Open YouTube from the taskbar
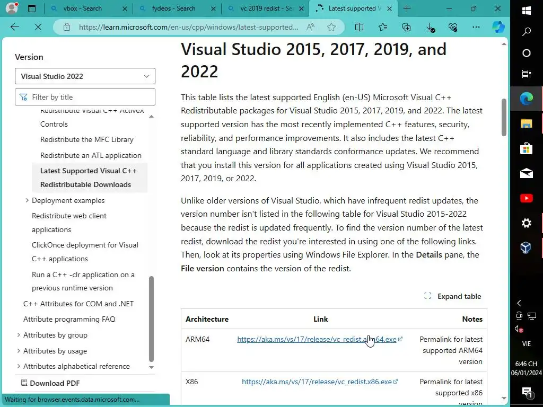 pos(527,198)
